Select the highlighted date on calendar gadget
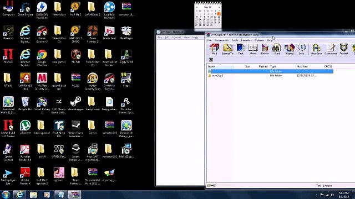The image size is (355, 199). pyautogui.click(x=219, y=14)
